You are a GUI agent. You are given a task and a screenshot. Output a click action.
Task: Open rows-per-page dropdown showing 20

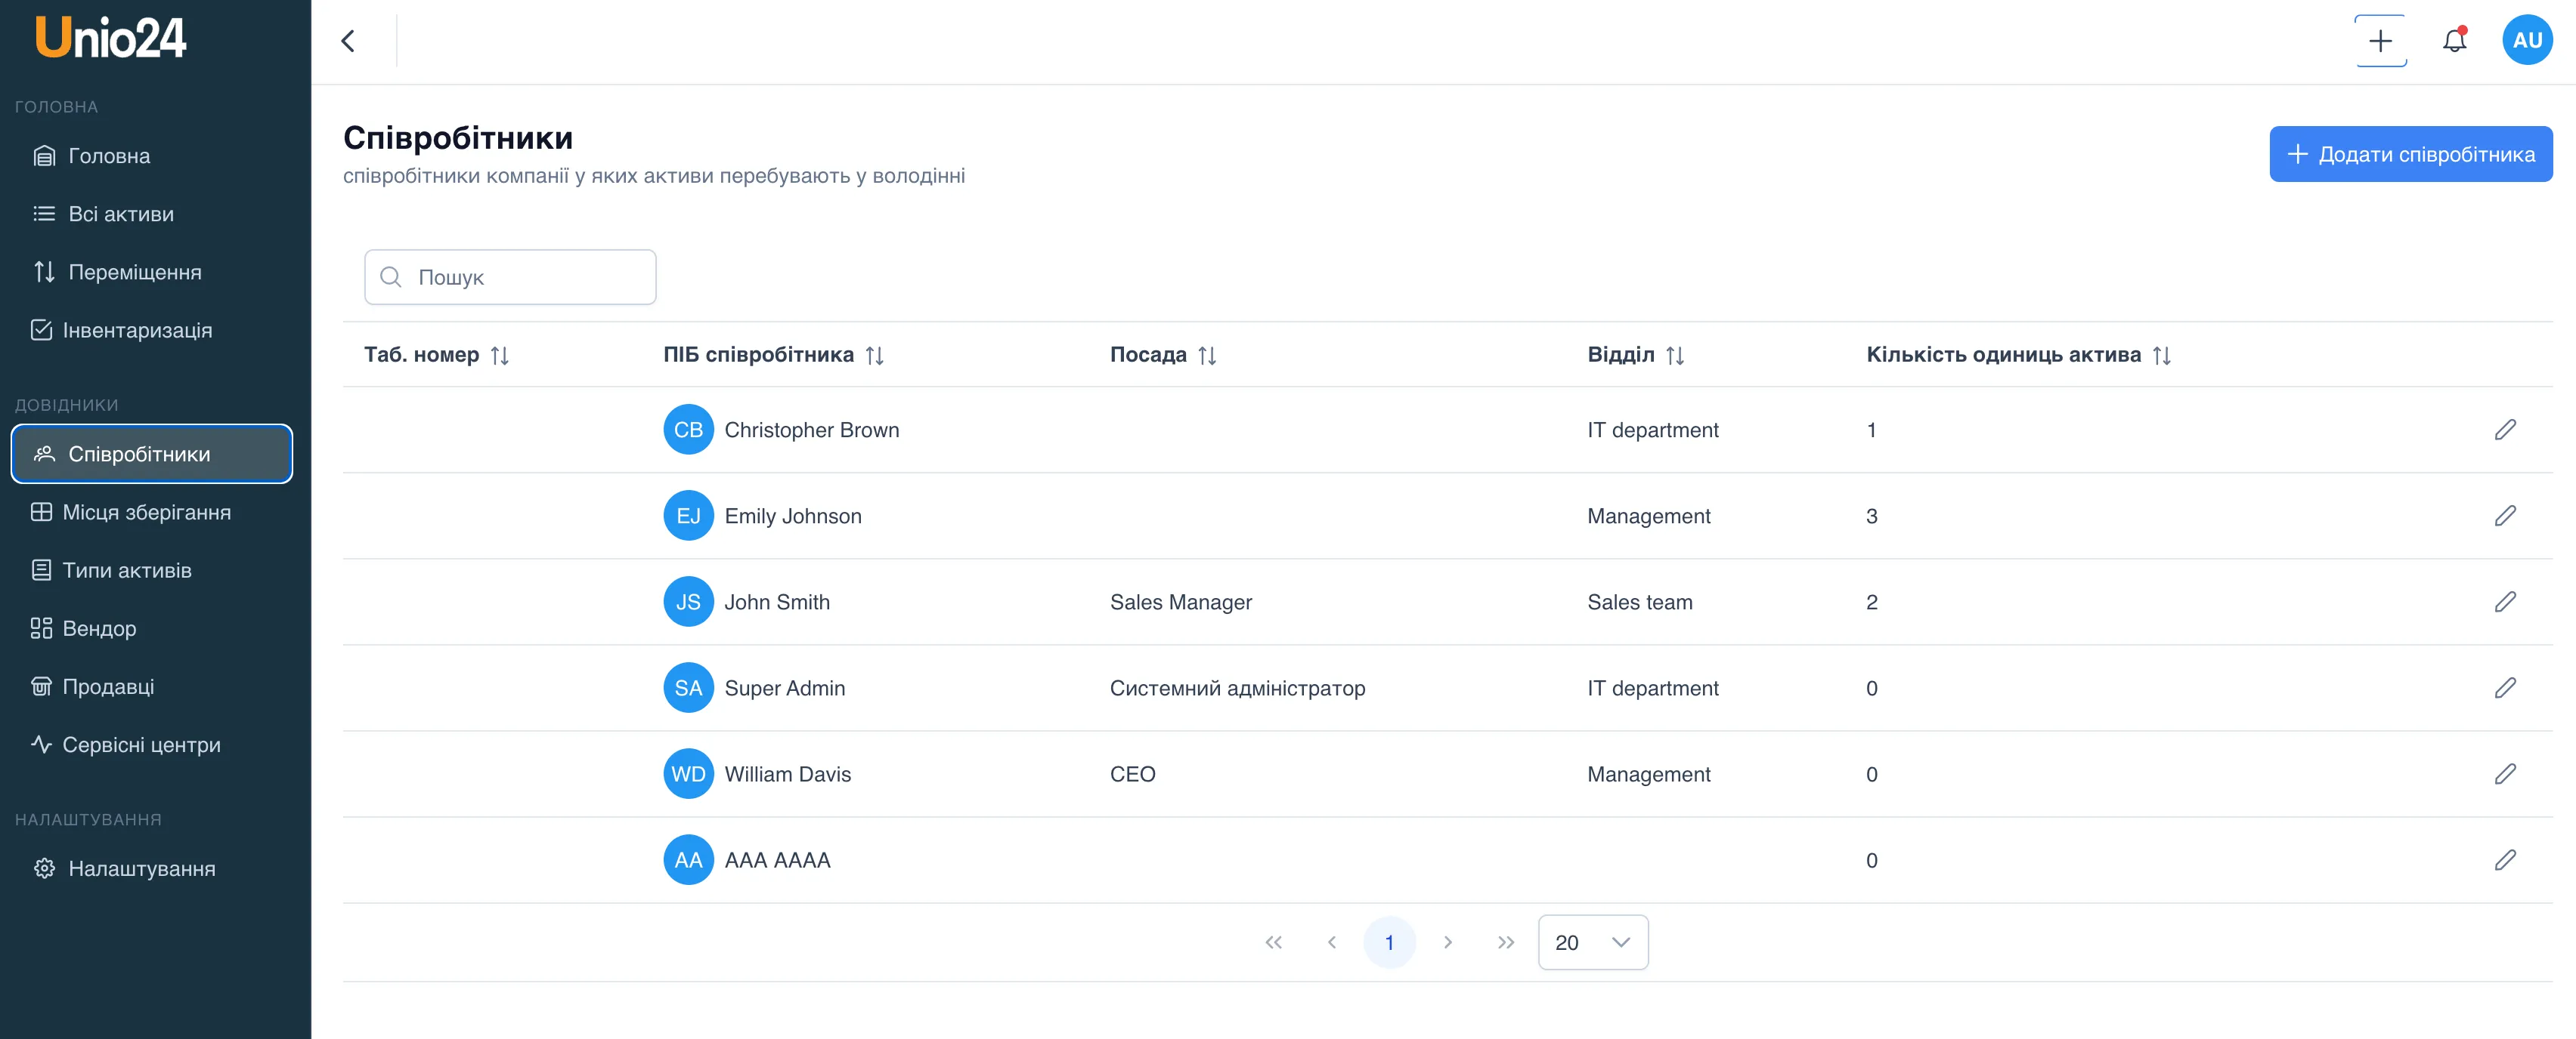[1592, 942]
